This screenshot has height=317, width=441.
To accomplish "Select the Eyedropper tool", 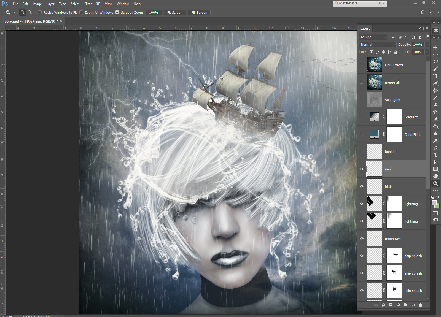I will pos(435,83).
